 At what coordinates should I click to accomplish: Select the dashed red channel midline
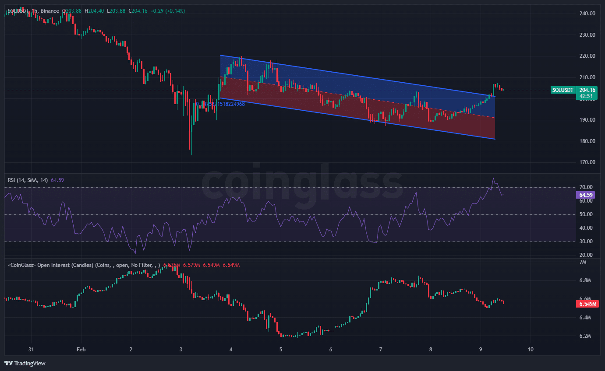point(357,97)
